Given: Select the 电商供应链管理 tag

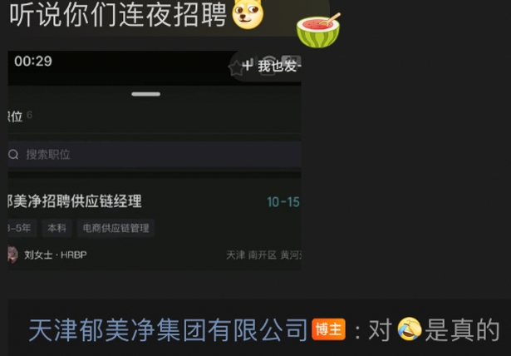Looking at the screenshot, I should pos(115,228).
